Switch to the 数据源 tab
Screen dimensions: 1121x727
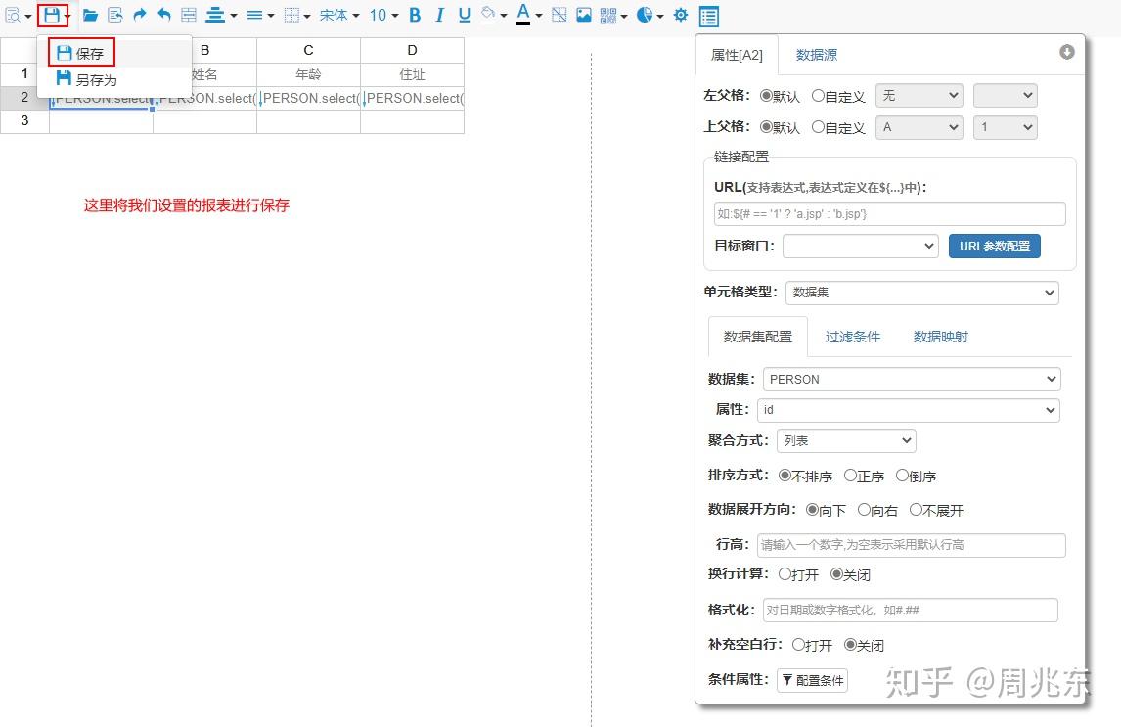click(818, 56)
